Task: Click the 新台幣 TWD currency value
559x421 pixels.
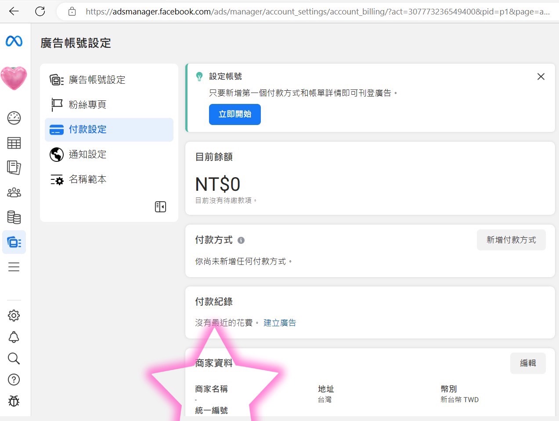Action: click(x=460, y=400)
